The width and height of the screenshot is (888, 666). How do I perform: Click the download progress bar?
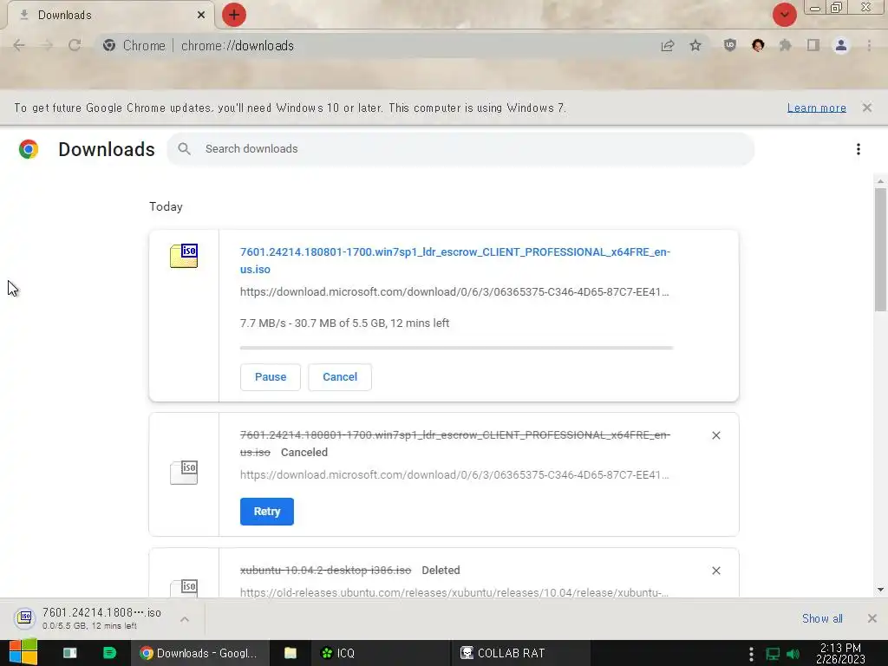pyautogui.click(x=456, y=348)
